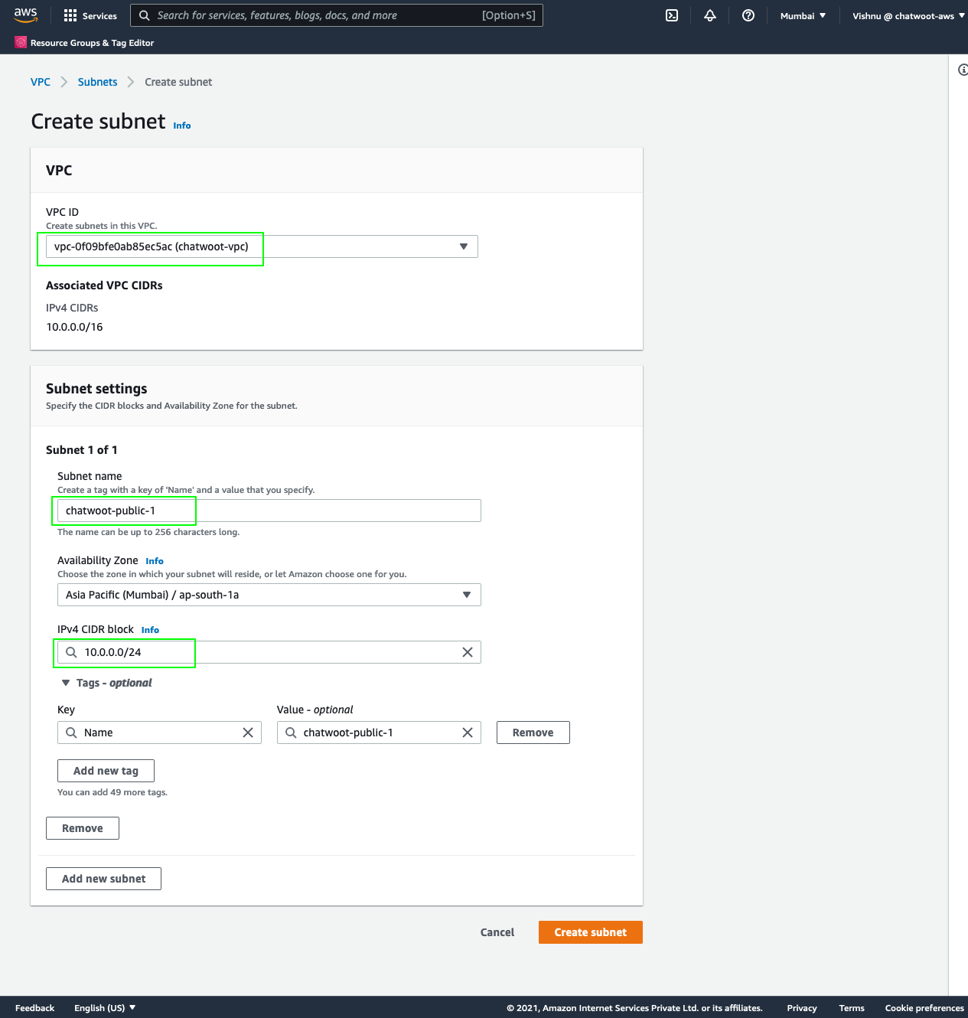
Task: Open AWS CloudShell terminal icon
Action: 672,15
